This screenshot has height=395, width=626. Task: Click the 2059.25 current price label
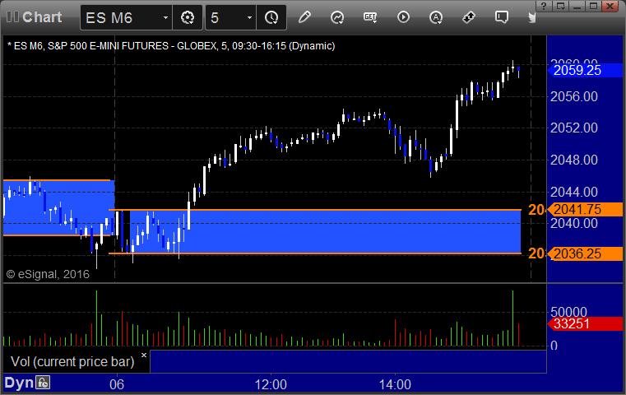[585, 70]
